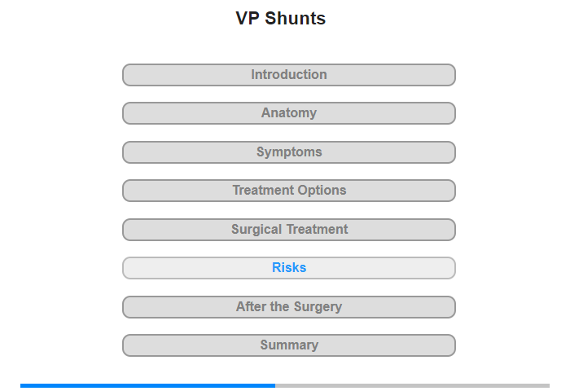Open After the Surgery section
570x391 pixels.
288,307
